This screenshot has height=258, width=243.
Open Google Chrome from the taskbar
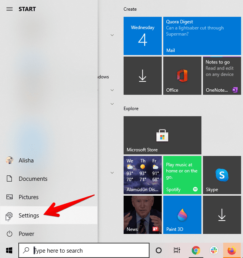point(196,250)
